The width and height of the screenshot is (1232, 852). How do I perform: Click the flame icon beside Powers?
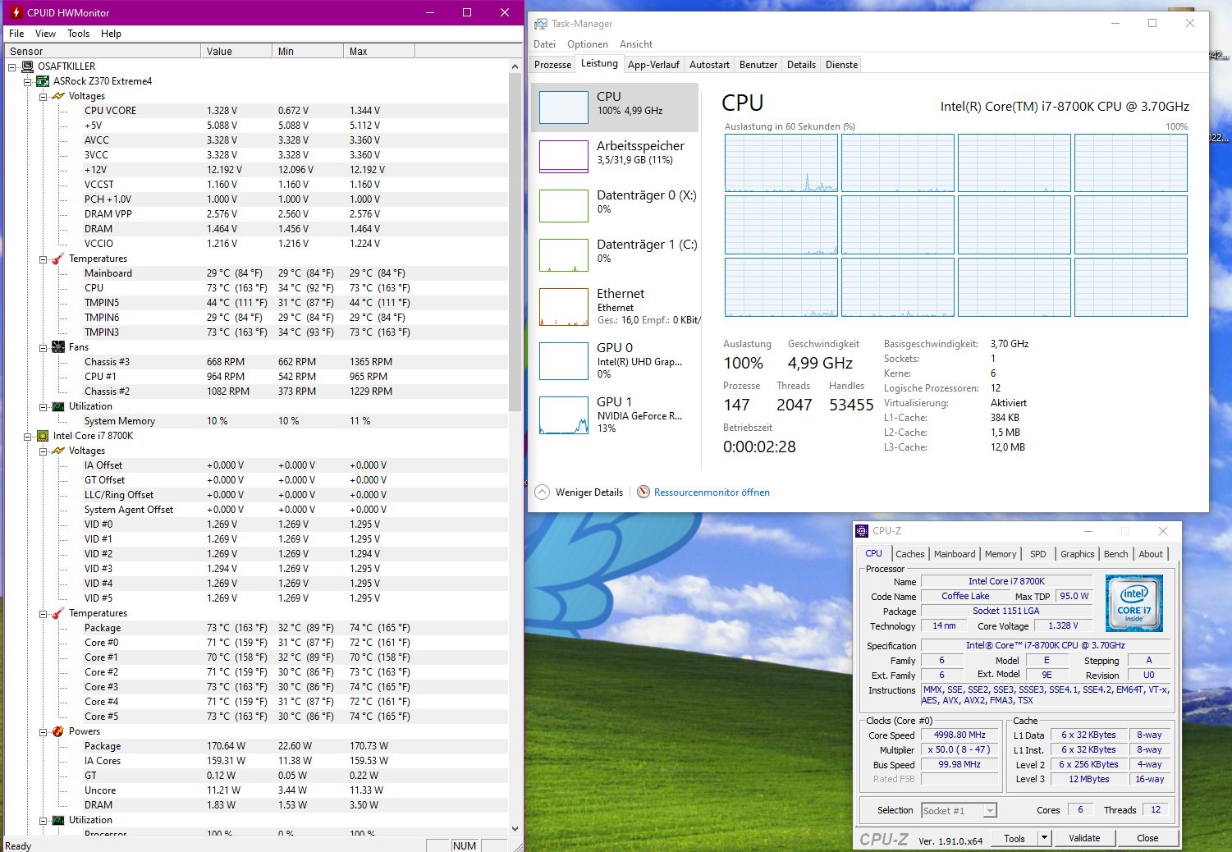click(58, 731)
